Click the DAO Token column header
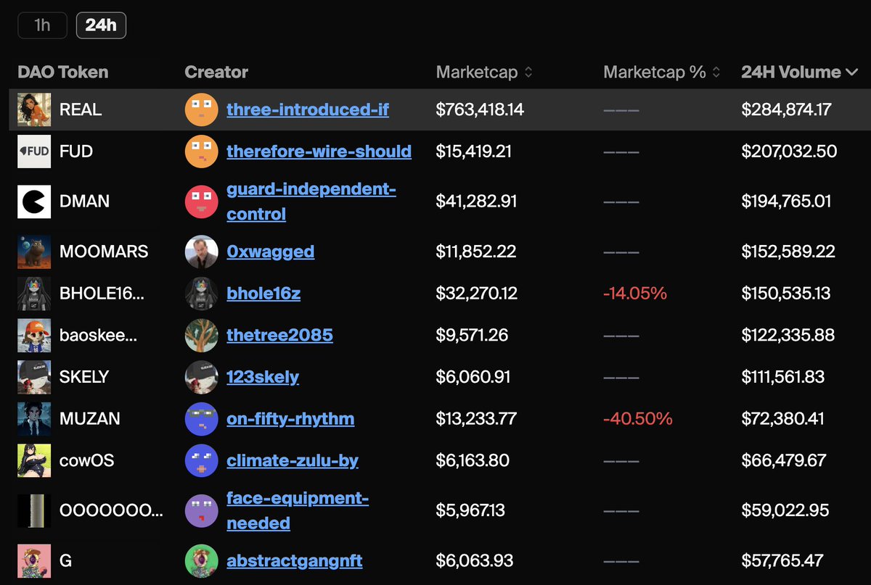Screen dimensions: 871x585 (63, 72)
